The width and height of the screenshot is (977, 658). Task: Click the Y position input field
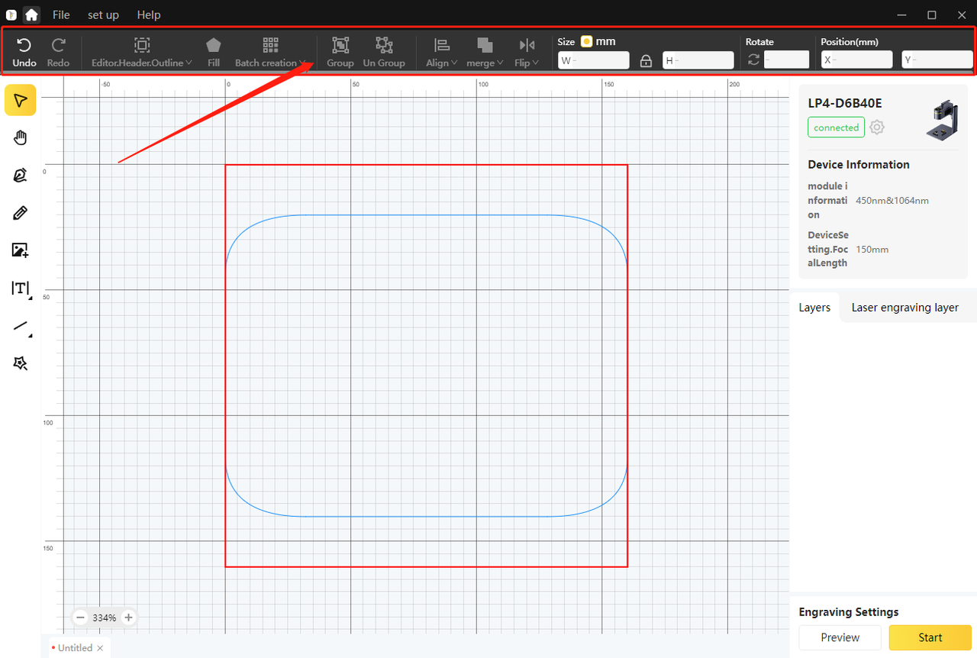point(937,60)
